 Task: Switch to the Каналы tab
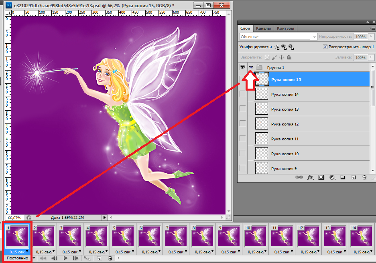[x=263, y=28]
